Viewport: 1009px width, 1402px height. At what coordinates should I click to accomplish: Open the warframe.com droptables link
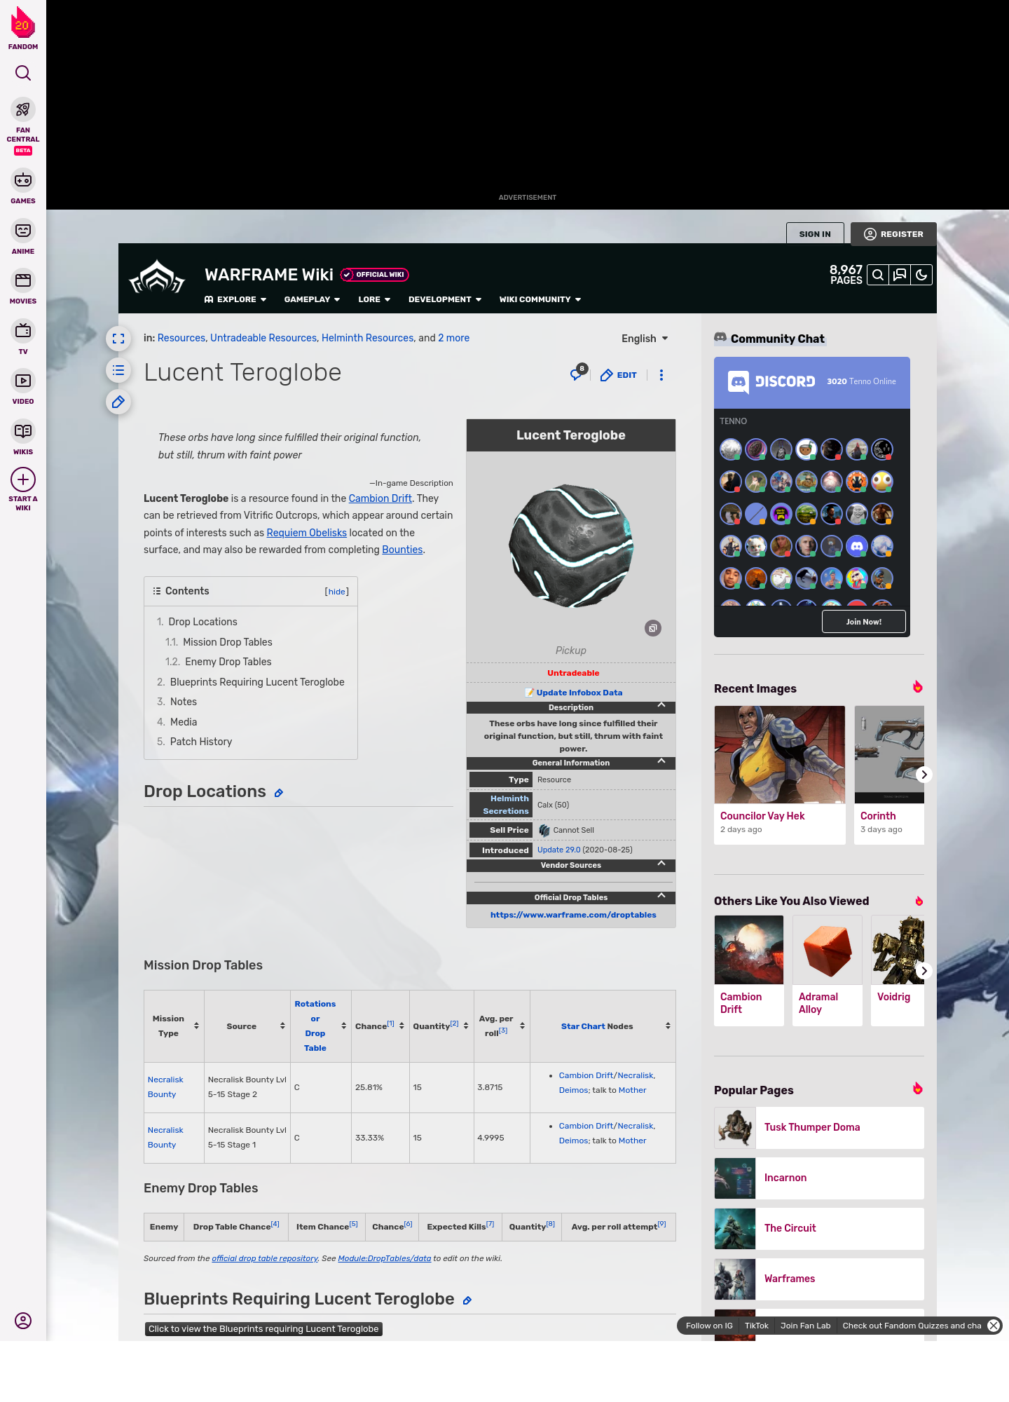(x=573, y=915)
